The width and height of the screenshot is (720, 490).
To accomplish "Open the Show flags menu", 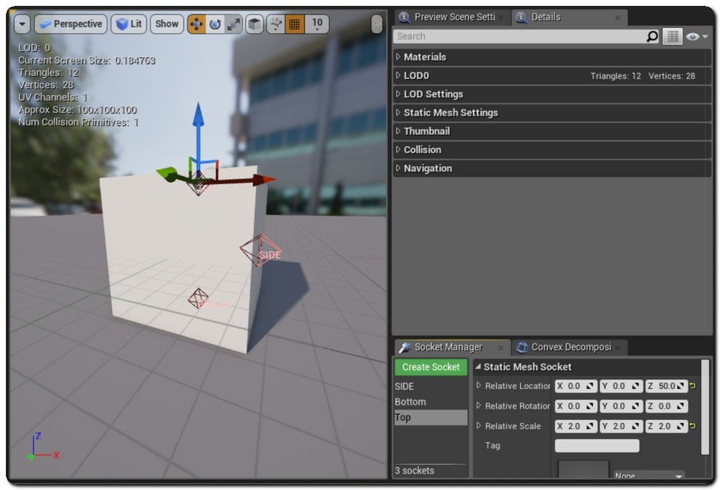I will pos(167,24).
